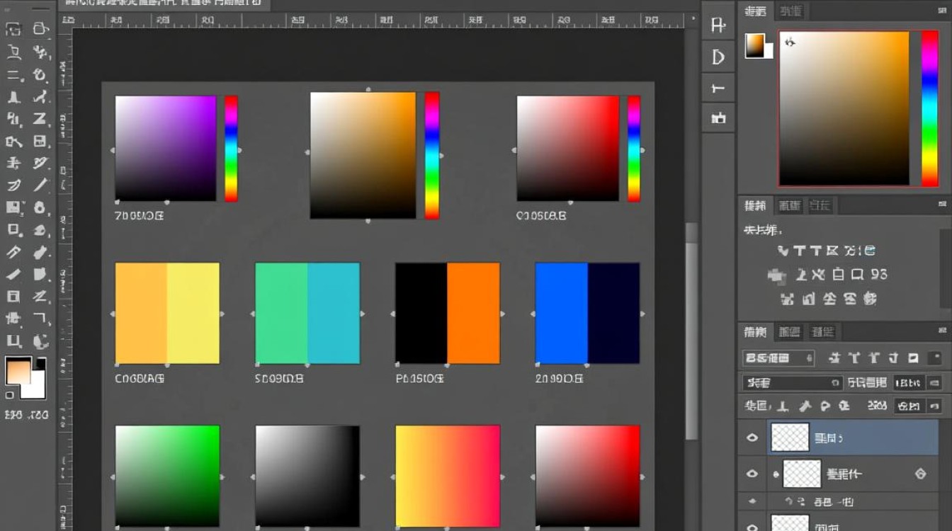Open the layer filter type dropdown
The width and height of the screenshot is (952, 531).
click(x=778, y=358)
